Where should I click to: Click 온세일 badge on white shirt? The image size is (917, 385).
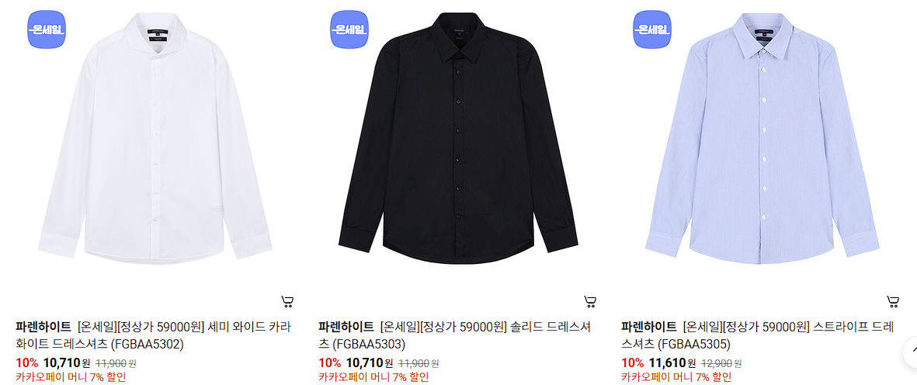[47, 29]
